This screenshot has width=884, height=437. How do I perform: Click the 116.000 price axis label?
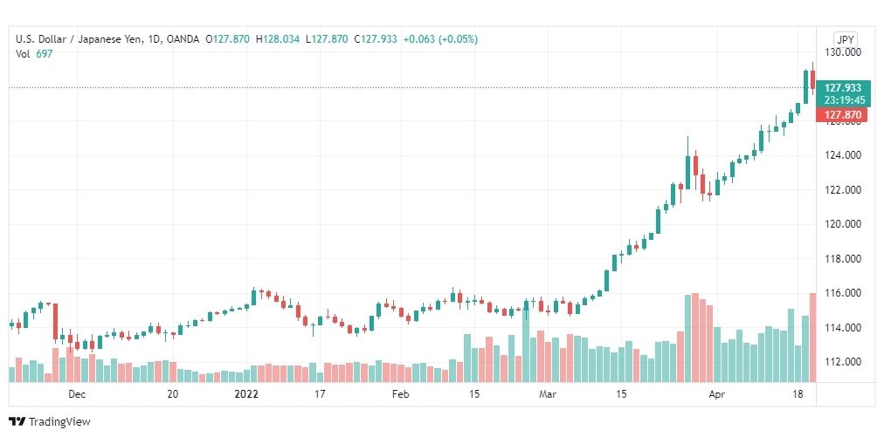click(843, 293)
